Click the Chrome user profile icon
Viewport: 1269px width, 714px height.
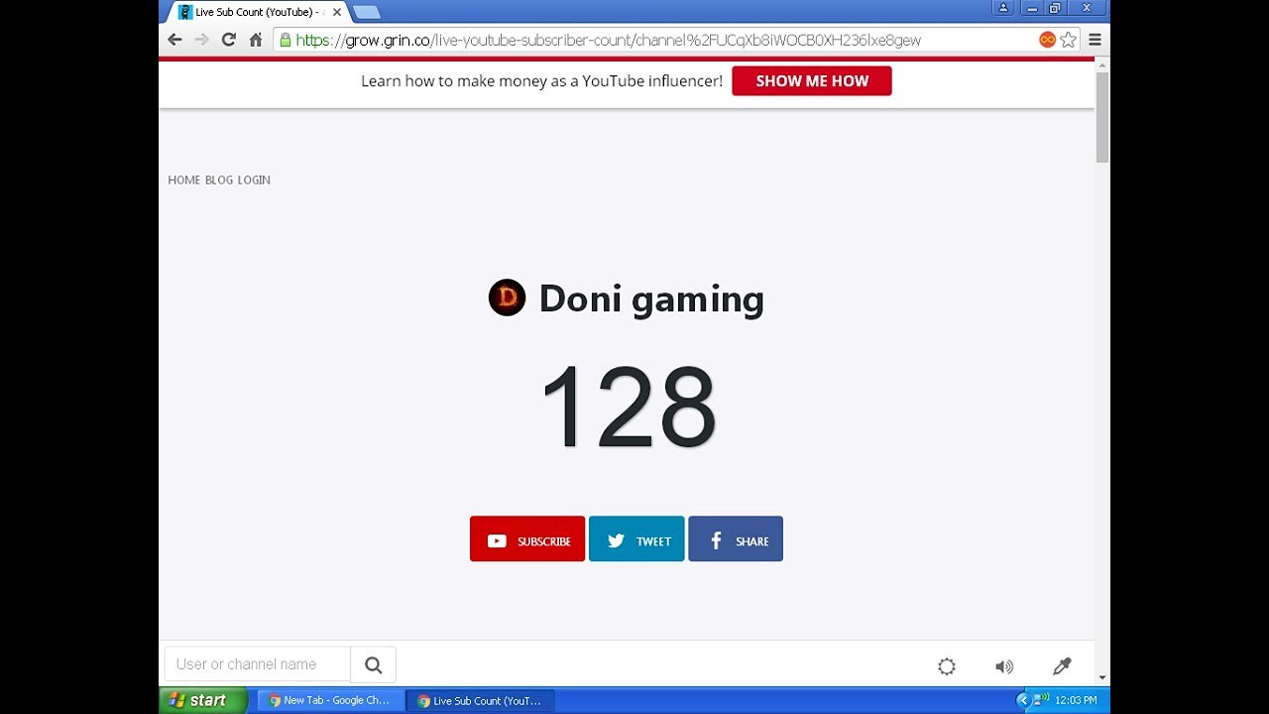(1003, 8)
